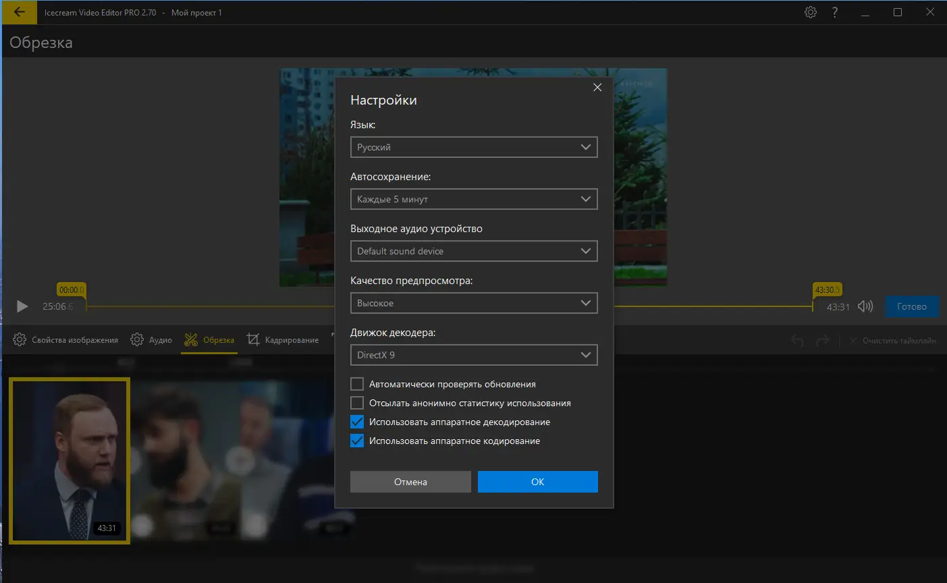
Task: Enable Автоматически проверять обновления checkbox
Action: (x=357, y=384)
